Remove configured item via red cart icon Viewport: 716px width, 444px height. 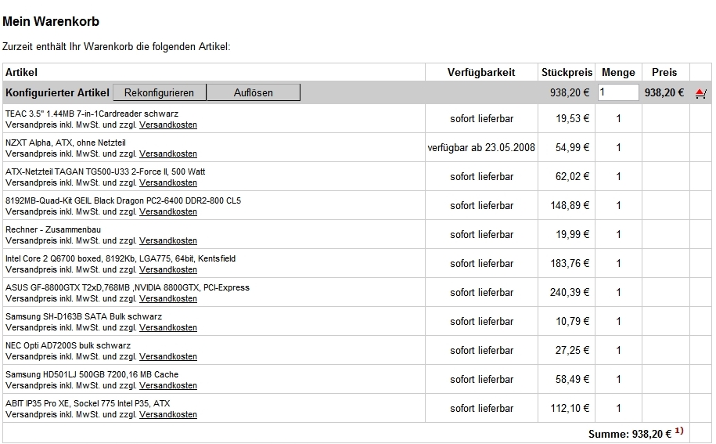[x=700, y=93]
